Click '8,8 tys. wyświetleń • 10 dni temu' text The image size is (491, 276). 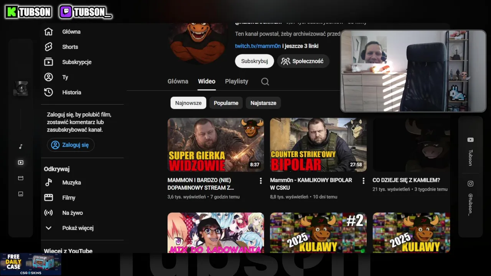304,197
